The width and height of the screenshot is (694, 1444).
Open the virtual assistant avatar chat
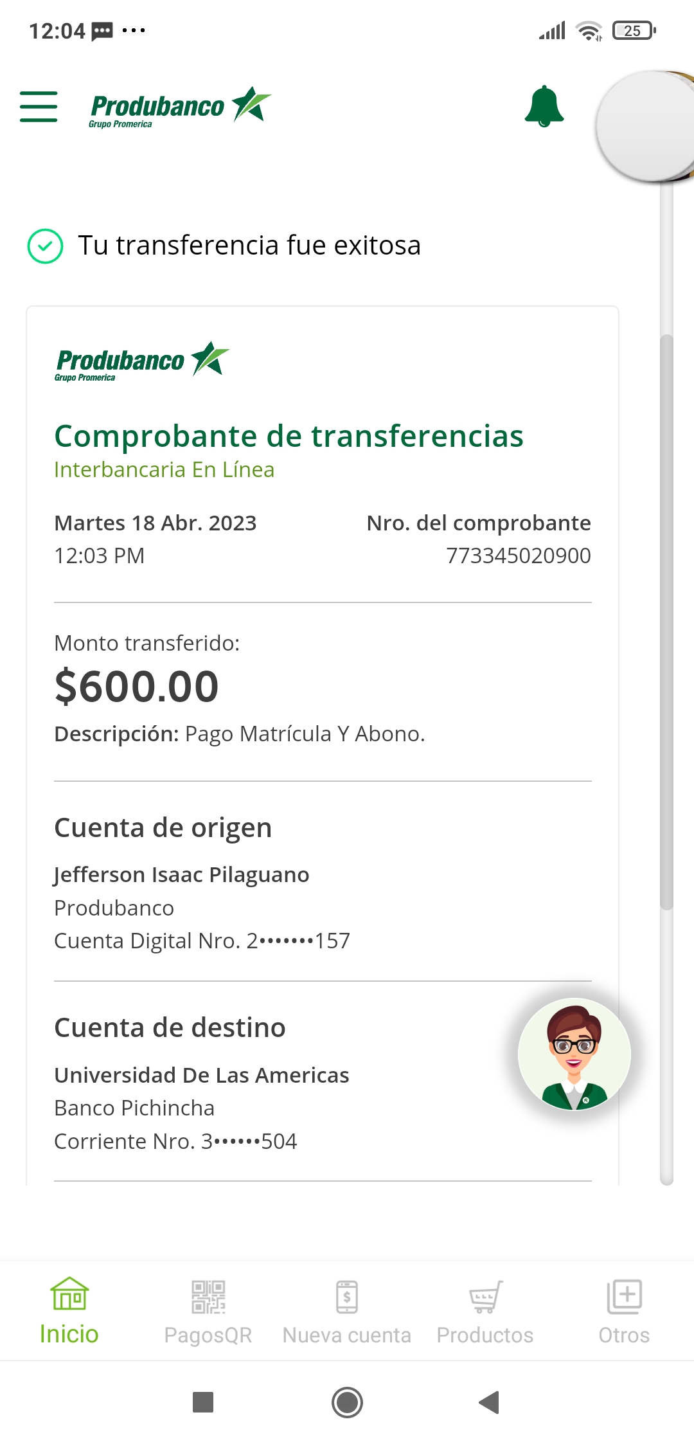(574, 1054)
